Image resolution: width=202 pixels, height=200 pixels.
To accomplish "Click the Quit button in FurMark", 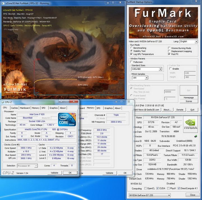I will click(192, 110).
